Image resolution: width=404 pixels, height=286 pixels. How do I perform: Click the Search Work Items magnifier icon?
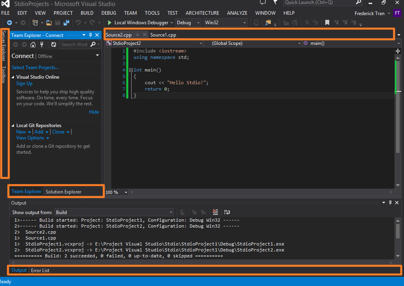(x=93, y=44)
